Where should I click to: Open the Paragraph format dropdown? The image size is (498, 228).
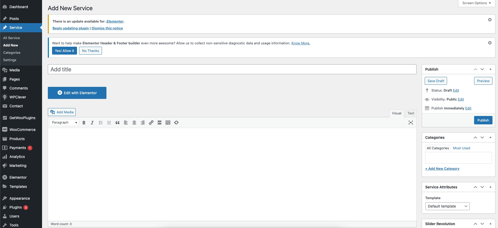pos(64,123)
